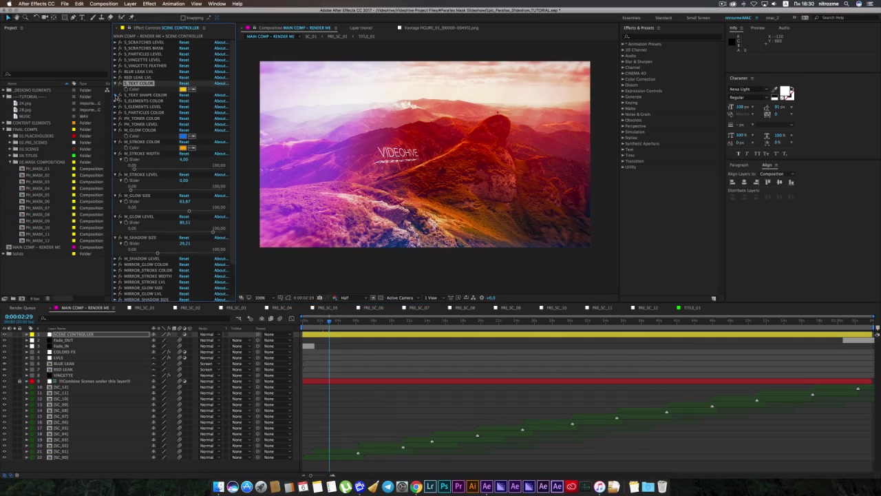Select the Hand tool
The image size is (881, 496).
(17, 17)
